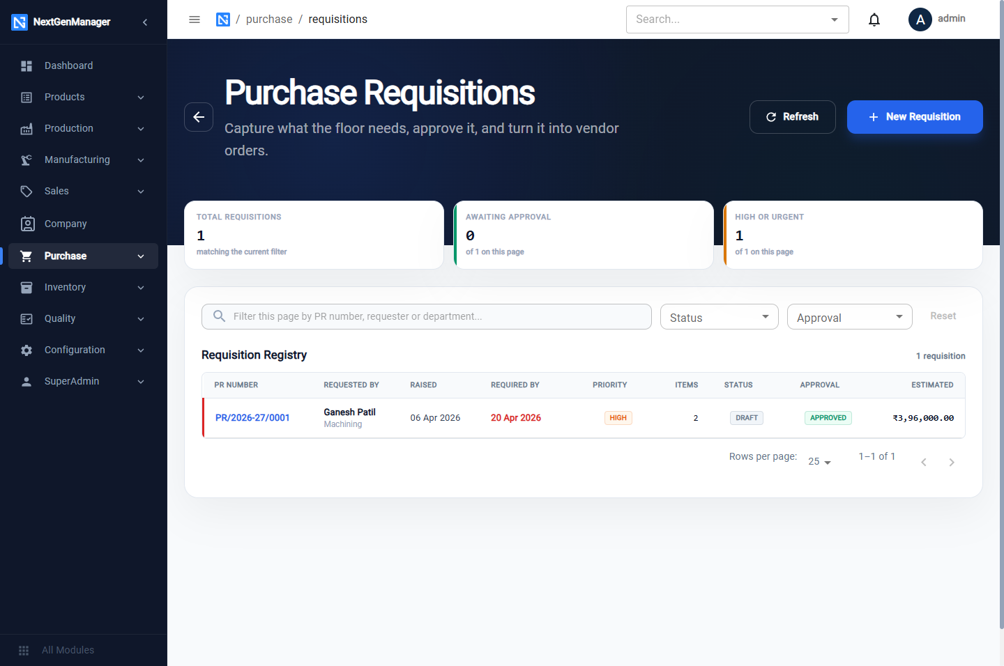Viewport: 1004px width, 666px height.
Task: Click the ₹3,96,000.00 estimated value
Action: click(x=923, y=419)
